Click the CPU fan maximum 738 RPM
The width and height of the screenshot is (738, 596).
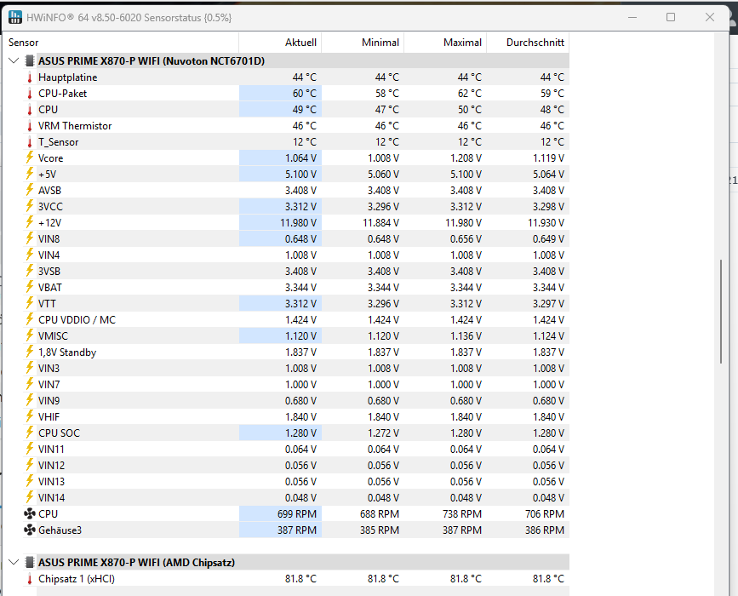pos(462,513)
